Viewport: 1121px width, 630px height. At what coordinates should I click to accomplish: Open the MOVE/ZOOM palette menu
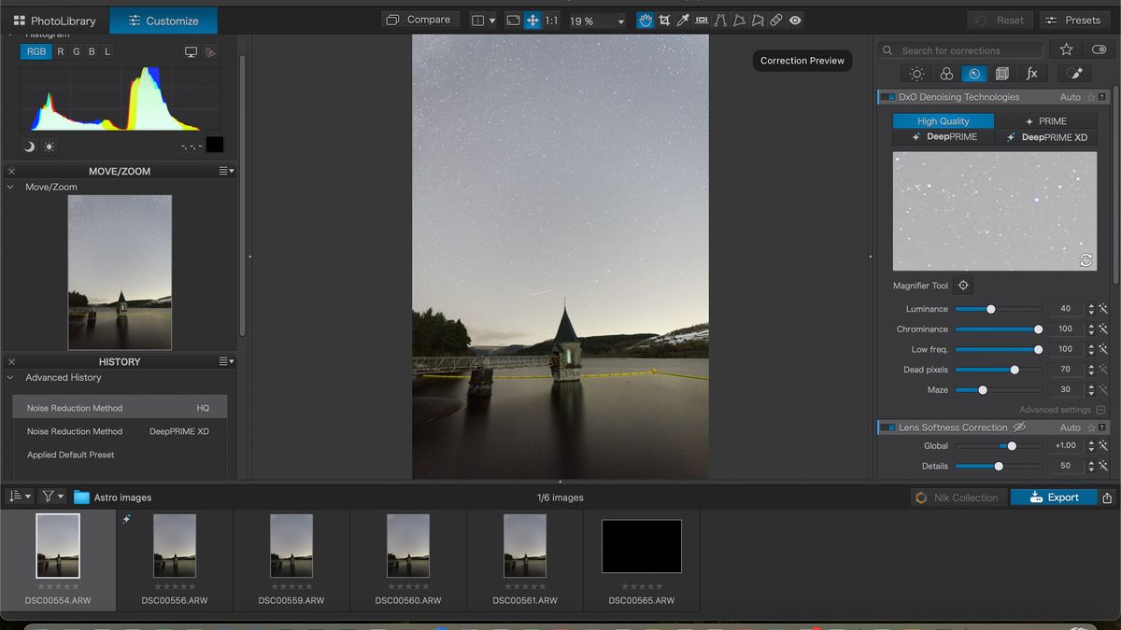point(226,171)
